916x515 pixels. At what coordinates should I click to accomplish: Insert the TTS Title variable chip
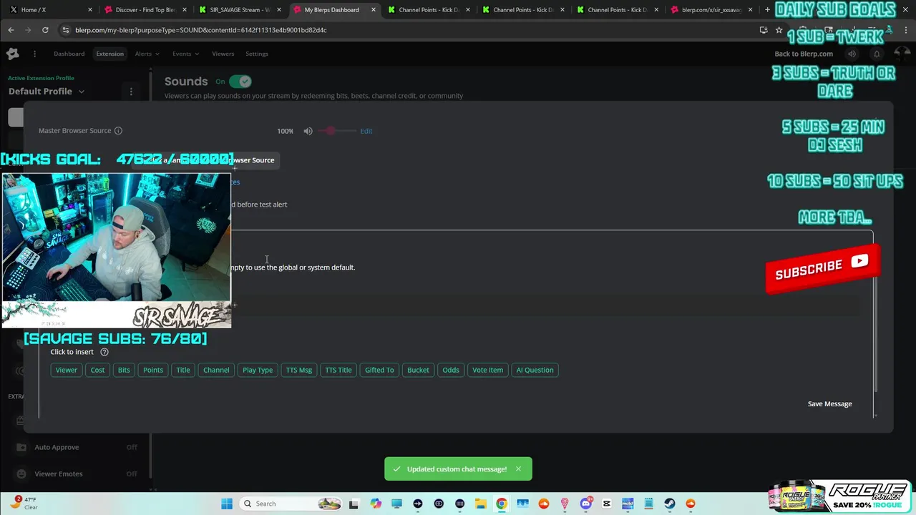click(x=338, y=370)
